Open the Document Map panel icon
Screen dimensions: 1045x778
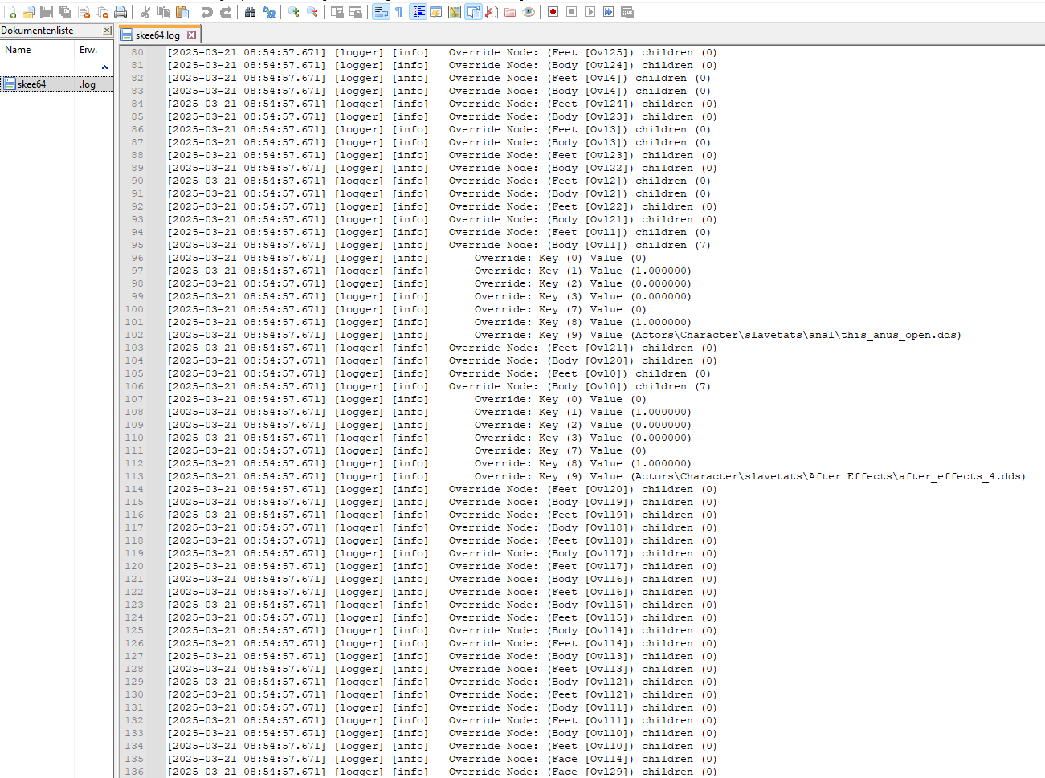tap(455, 12)
